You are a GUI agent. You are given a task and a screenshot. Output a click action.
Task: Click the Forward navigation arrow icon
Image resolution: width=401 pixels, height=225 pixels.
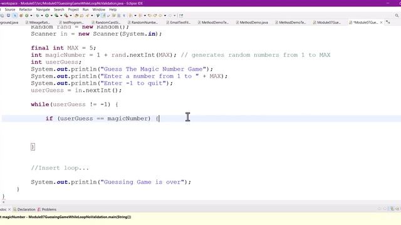click(170, 16)
